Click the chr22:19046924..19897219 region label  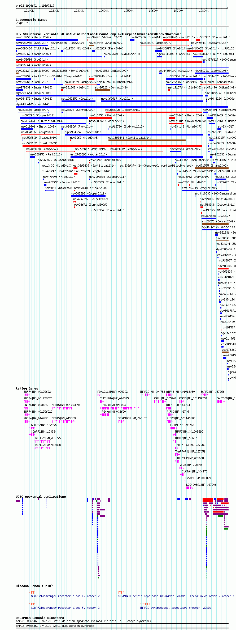point(35,6)
